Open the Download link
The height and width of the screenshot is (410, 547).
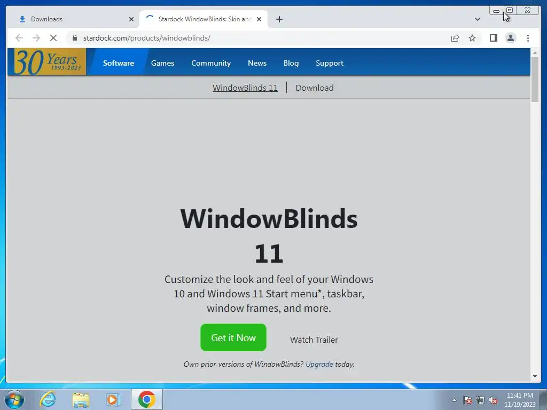314,88
